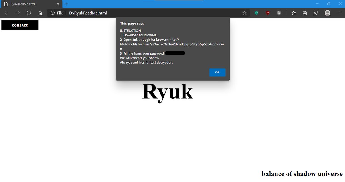
Task: Click the large Ryuk heading text
Action: coord(168,92)
